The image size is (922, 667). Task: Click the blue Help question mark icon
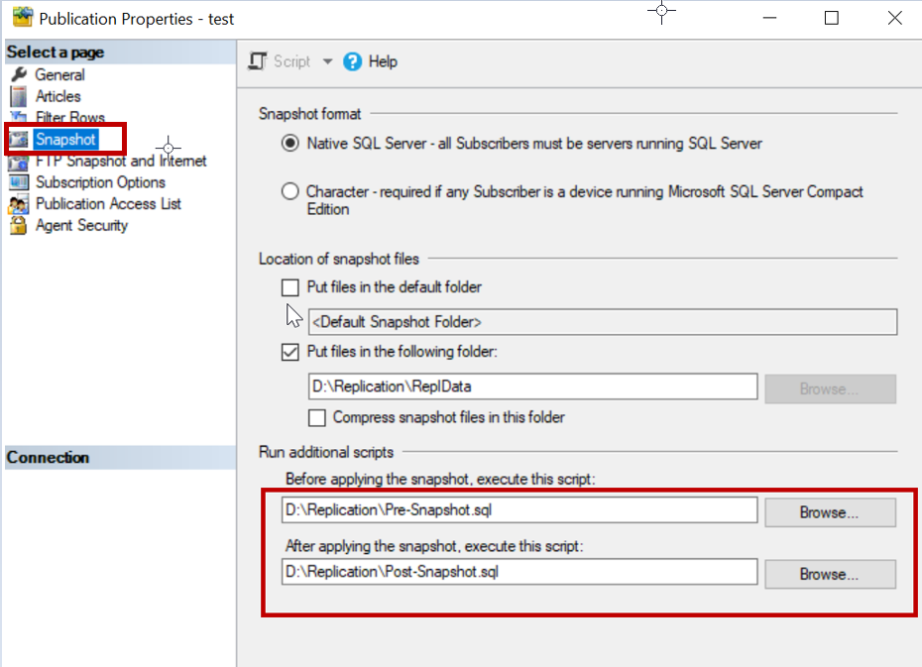tap(353, 61)
